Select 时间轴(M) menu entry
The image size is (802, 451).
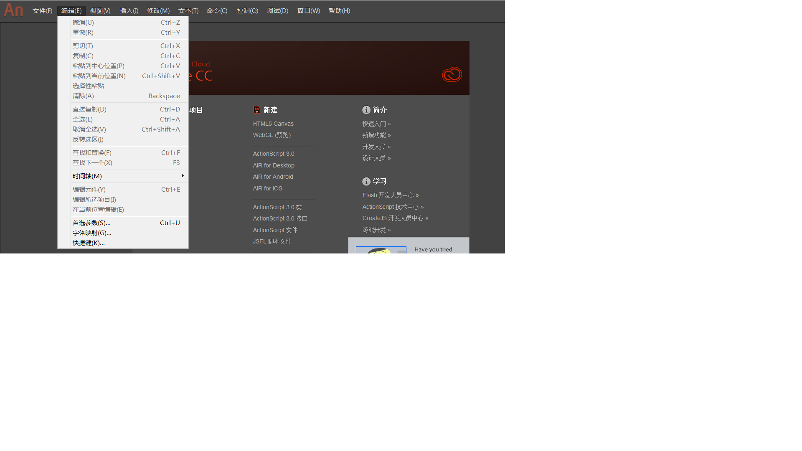123,176
